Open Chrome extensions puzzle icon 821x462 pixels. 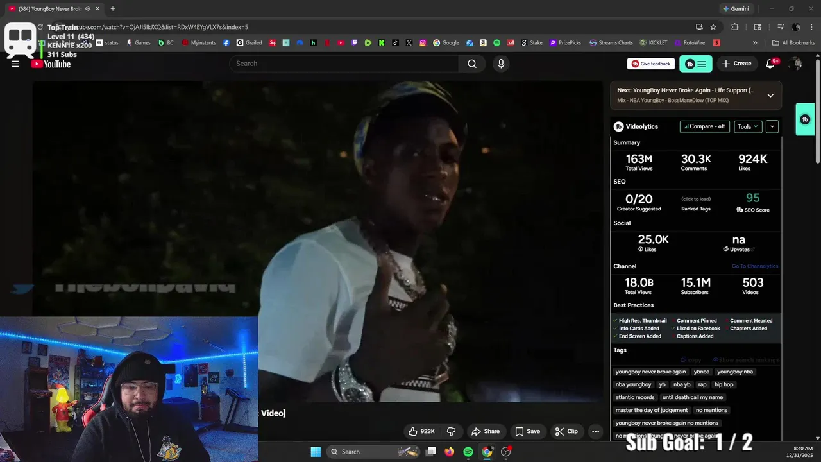click(x=734, y=27)
